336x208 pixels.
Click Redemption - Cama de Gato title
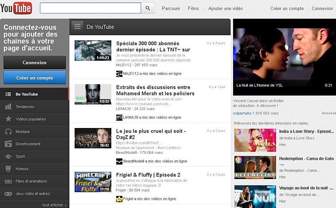pos(306,161)
